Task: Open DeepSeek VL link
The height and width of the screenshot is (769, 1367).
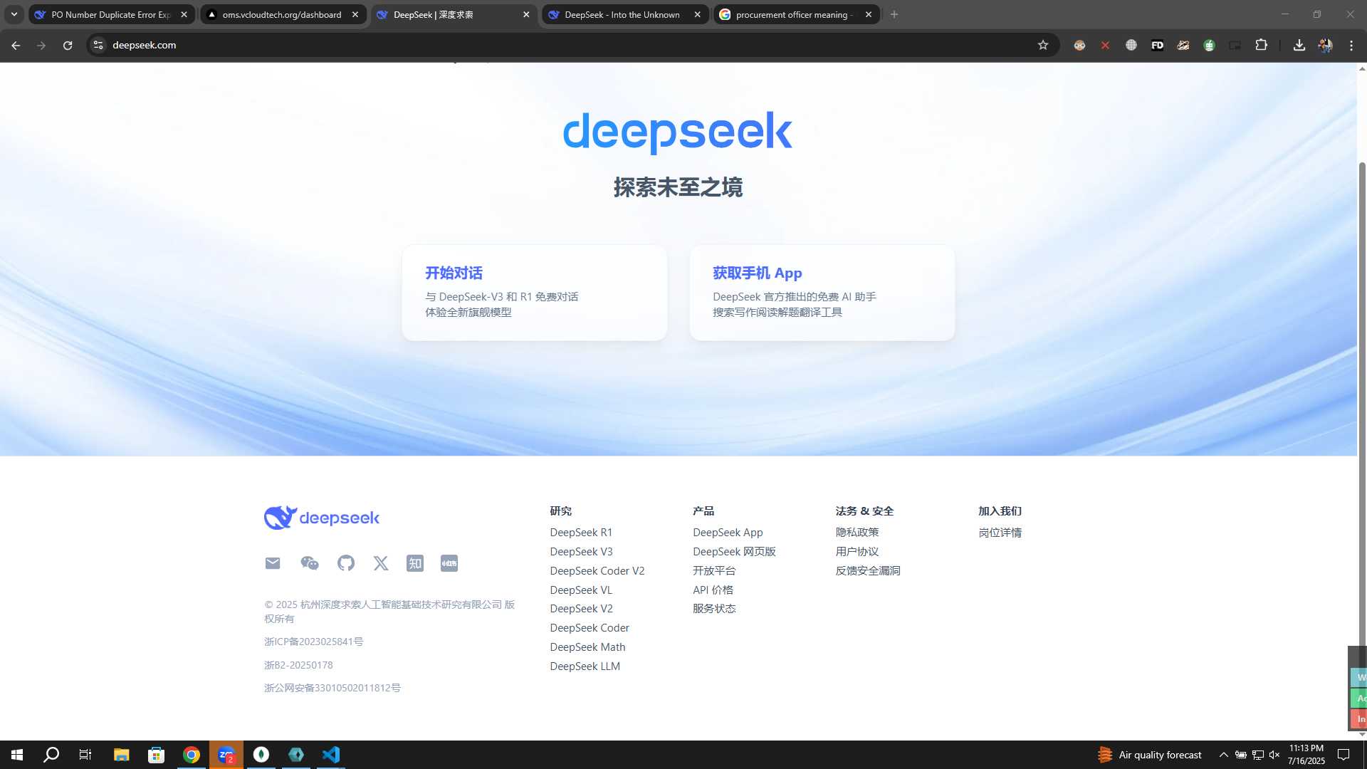Action: tap(581, 590)
